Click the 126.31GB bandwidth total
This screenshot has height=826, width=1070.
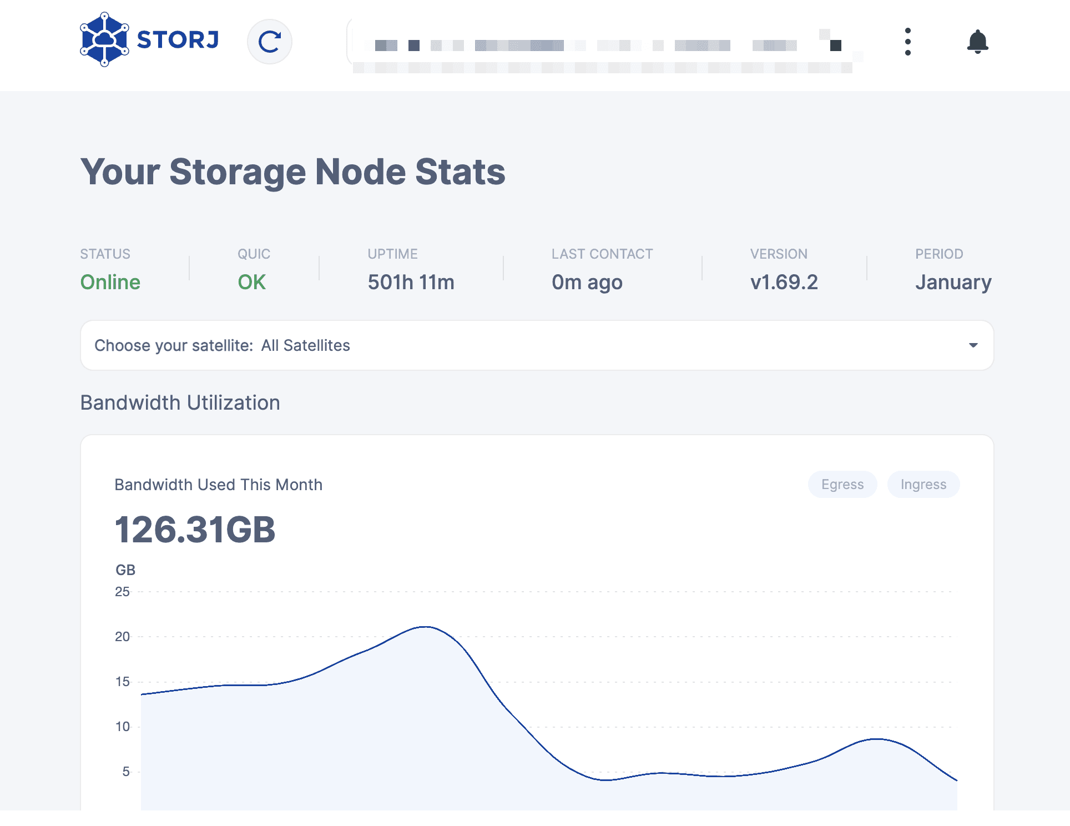click(195, 529)
